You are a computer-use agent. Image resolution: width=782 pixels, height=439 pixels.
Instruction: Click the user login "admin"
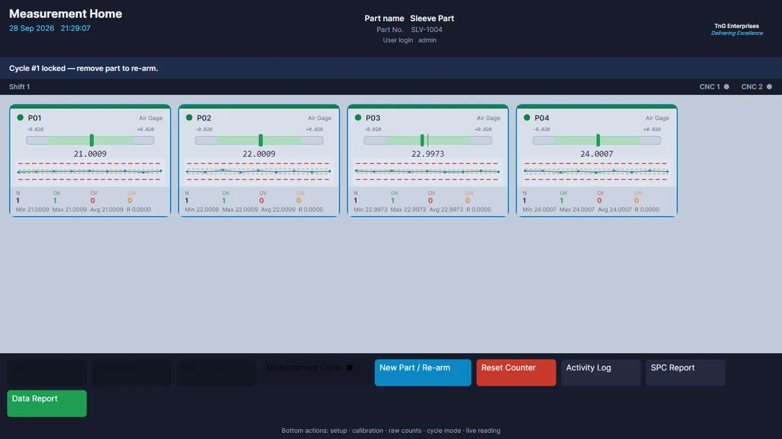pyautogui.click(x=427, y=40)
